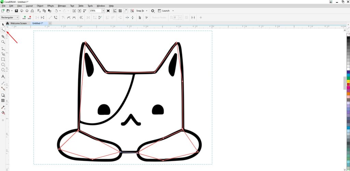The width and height of the screenshot is (350, 171).
Task: Activate the Zoom magnifier tool
Action: (3, 42)
